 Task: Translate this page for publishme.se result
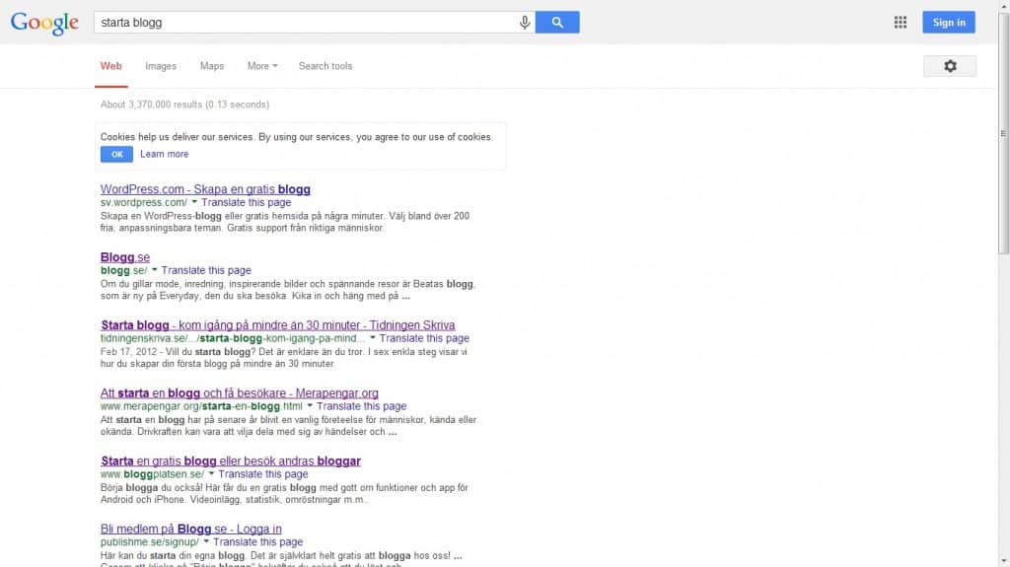click(x=257, y=542)
